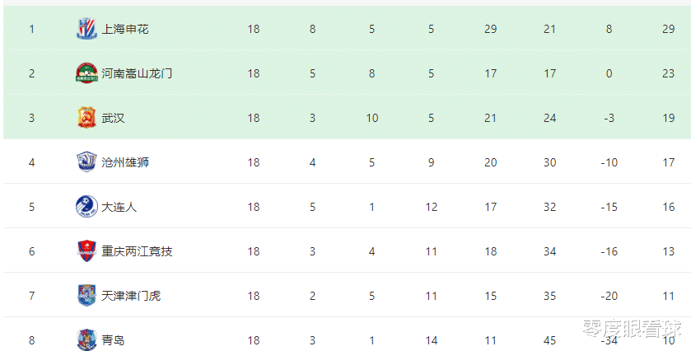Click the Henan Songshan Longmen crest
The image size is (691, 351).
pyautogui.click(x=86, y=73)
